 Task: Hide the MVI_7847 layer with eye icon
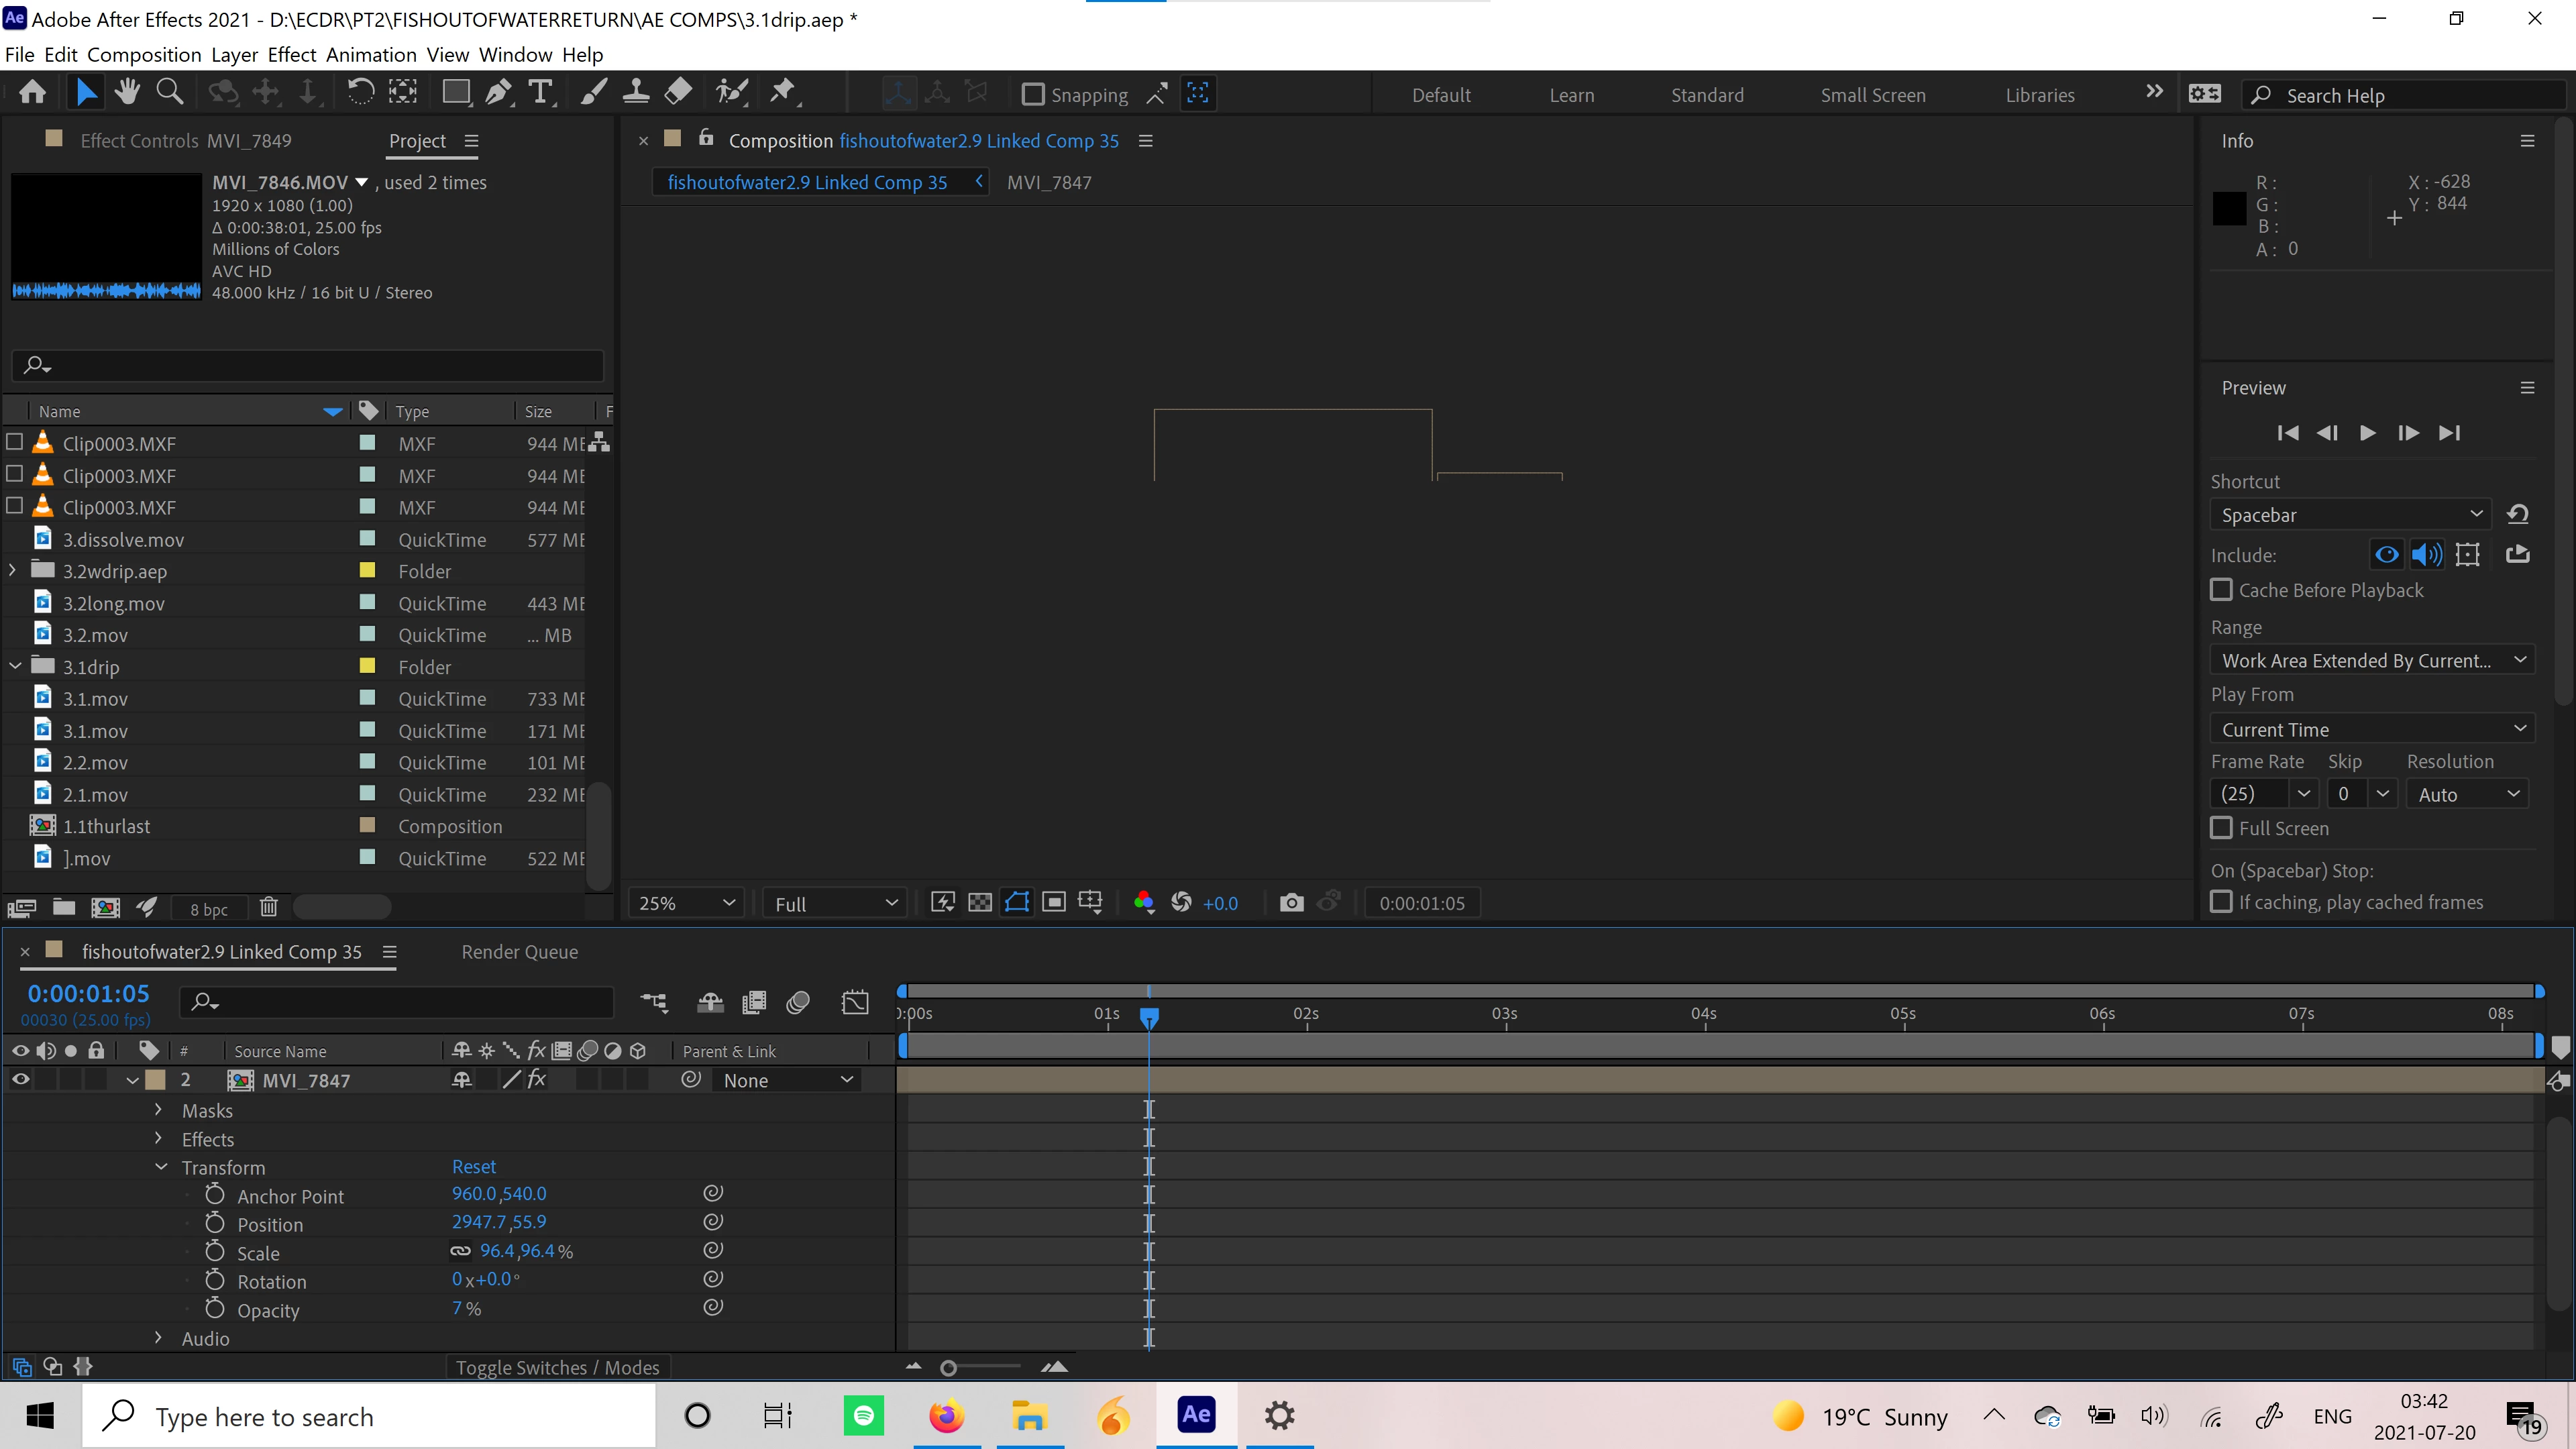(20, 1080)
